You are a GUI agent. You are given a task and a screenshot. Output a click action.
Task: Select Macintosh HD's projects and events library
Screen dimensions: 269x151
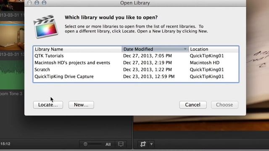click(136, 62)
